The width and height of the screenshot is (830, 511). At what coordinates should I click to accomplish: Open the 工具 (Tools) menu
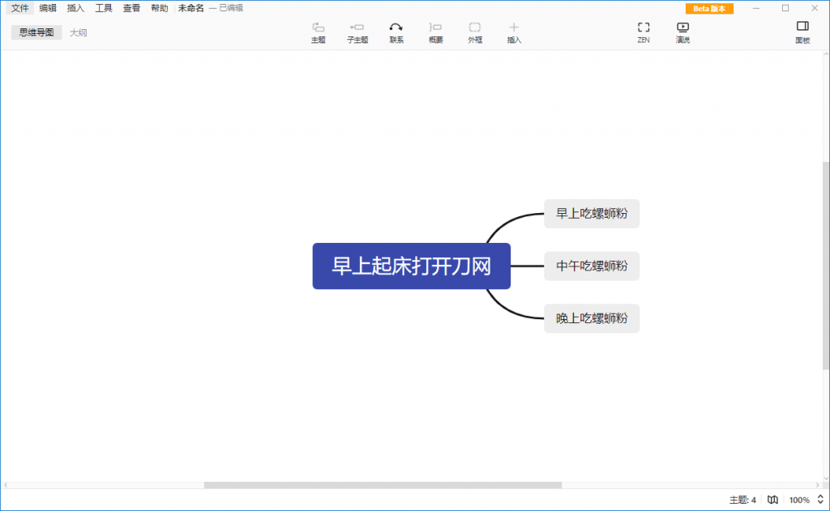[x=104, y=7]
